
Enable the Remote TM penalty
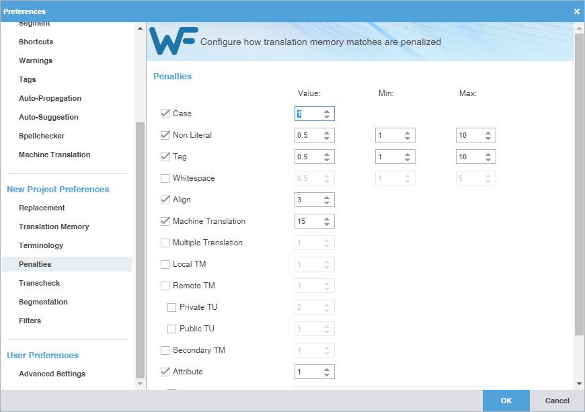click(x=165, y=286)
